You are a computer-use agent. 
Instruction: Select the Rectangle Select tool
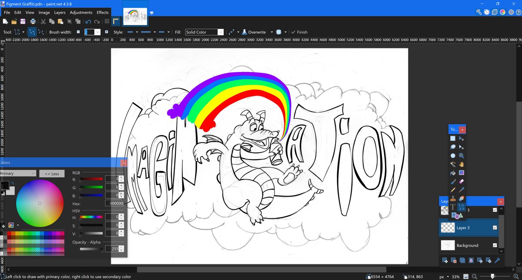453,139
